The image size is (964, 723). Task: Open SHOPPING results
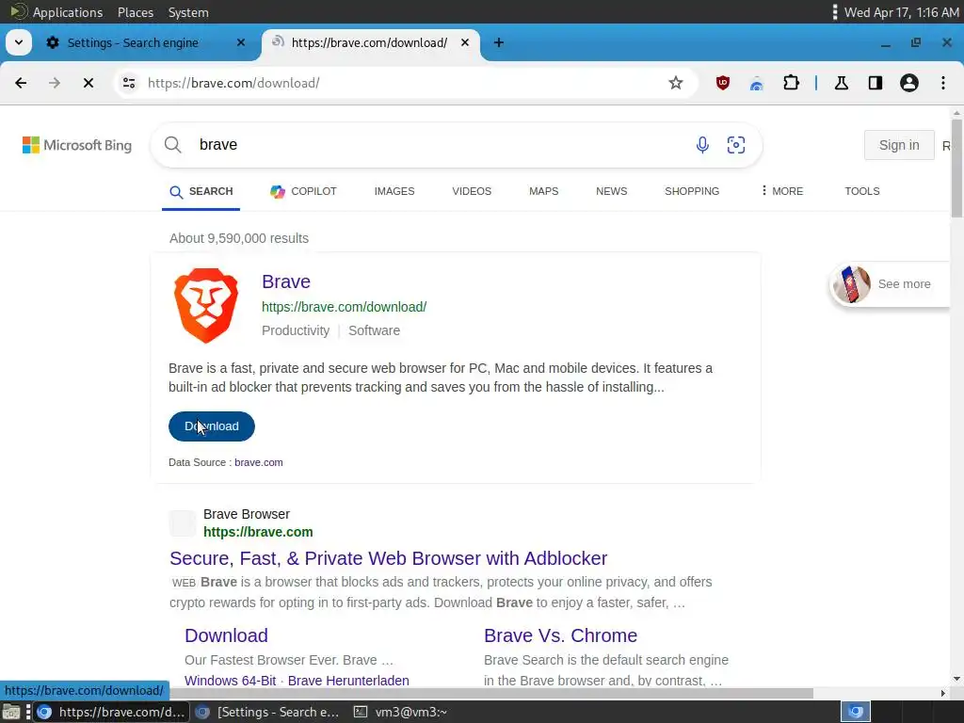click(x=692, y=191)
